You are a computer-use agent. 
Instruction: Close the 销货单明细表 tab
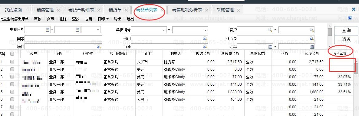click(x=98, y=10)
